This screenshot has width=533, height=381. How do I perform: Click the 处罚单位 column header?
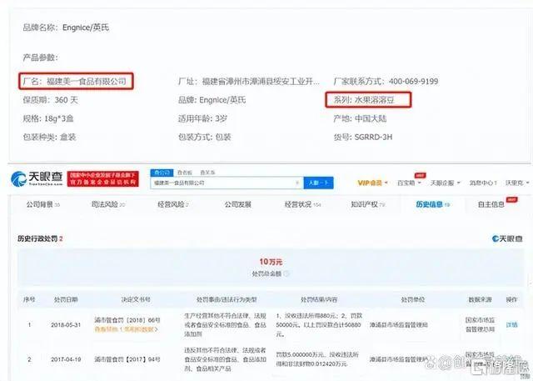[413, 299]
